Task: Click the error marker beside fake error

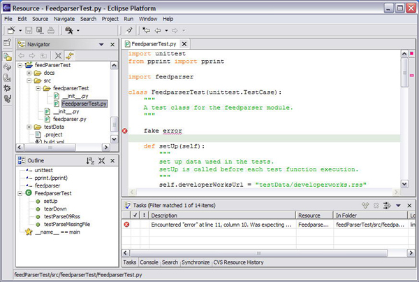Action: [125, 131]
